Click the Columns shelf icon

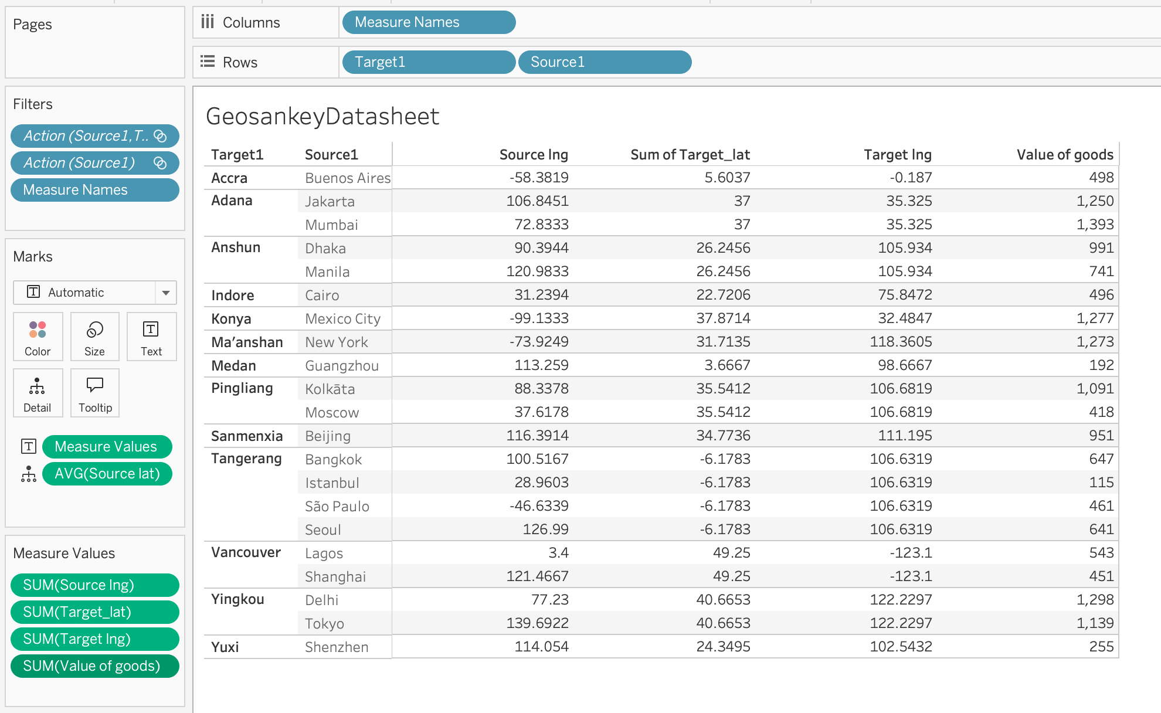click(208, 22)
